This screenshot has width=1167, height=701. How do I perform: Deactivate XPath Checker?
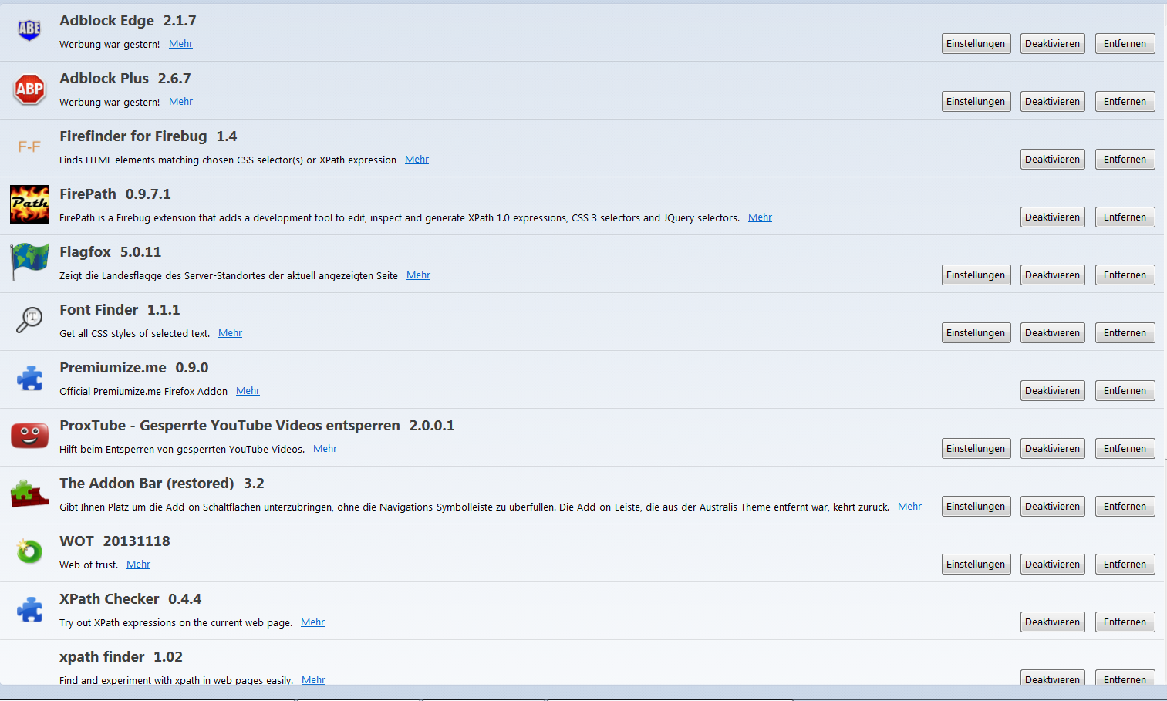[1052, 622]
